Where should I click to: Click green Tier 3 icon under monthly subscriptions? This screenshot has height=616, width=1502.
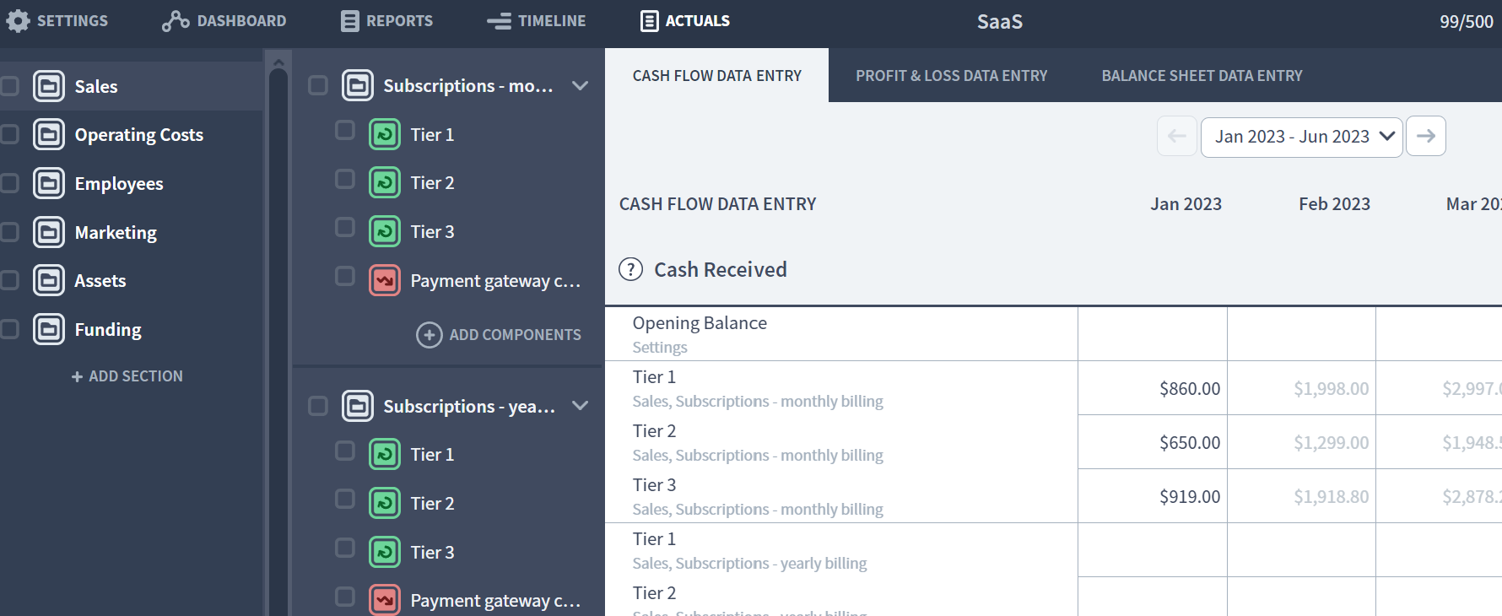(385, 231)
